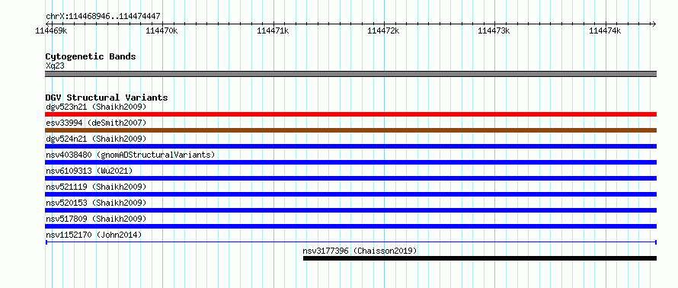Screen dimensions: 678x288
Task: Click the blue nsv6109313 variant bar
Action: [350, 178]
